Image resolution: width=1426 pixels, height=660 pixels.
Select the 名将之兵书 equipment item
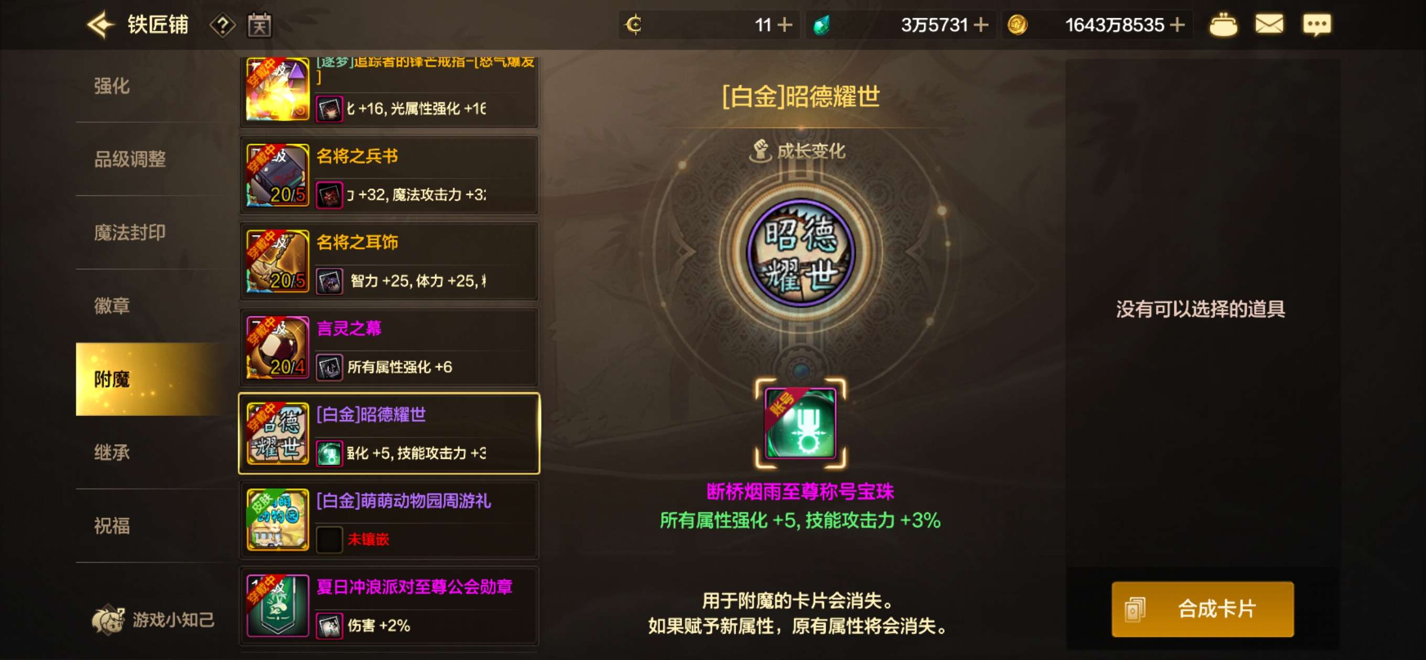click(389, 175)
